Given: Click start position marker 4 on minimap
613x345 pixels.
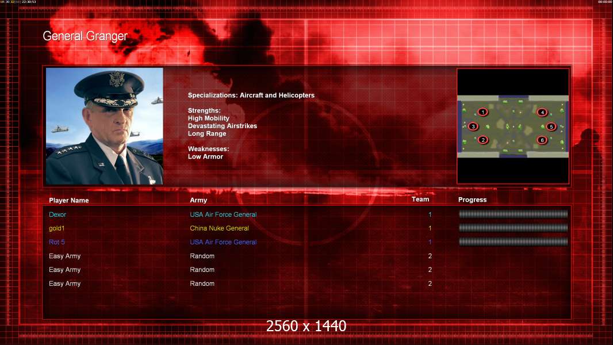Looking at the screenshot, I should (x=542, y=112).
